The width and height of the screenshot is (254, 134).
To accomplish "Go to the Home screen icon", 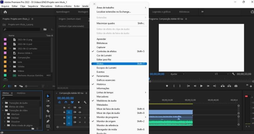I will pos(5,12).
